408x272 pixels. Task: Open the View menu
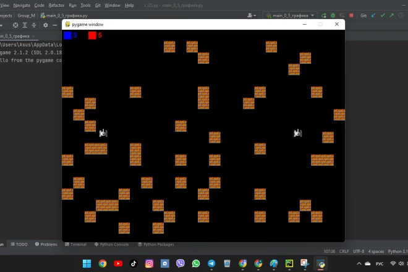[x=4, y=5]
